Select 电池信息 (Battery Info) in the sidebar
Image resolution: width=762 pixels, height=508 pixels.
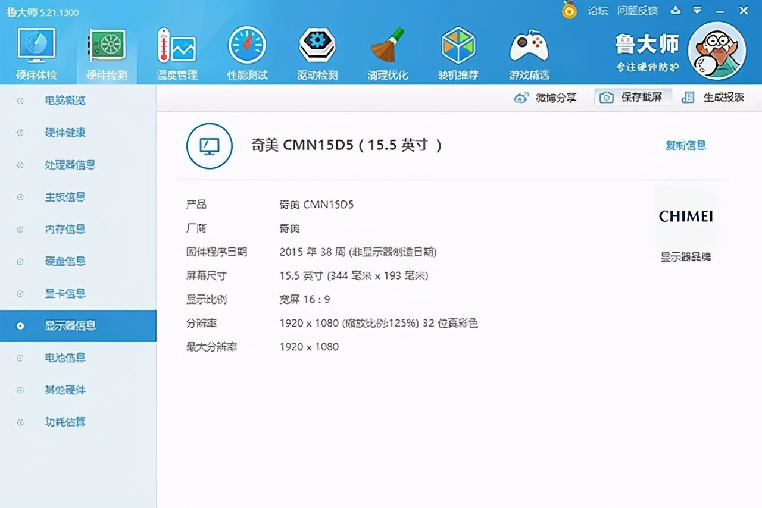click(x=65, y=358)
